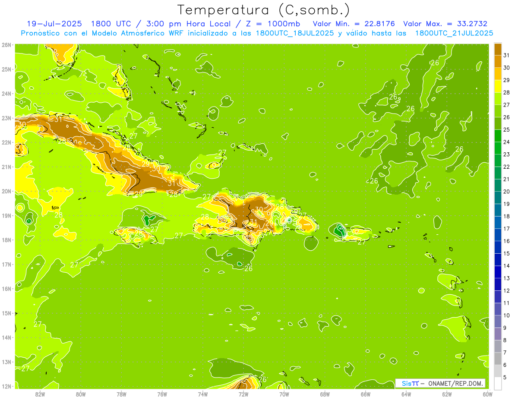The width and height of the screenshot is (518, 400).
Task: Click the '17' label on the color scale
Action: tap(507, 229)
